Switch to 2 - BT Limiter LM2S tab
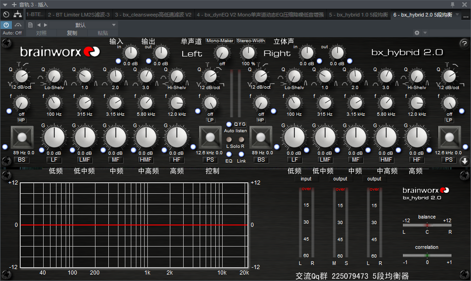The width and height of the screenshot is (471, 281). click(x=78, y=14)
